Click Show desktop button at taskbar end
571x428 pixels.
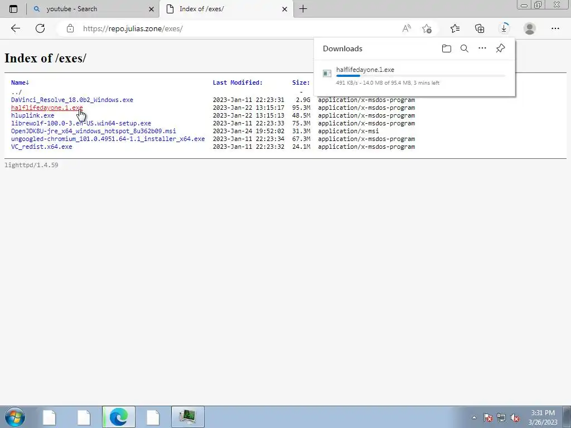tap(567, 417)
